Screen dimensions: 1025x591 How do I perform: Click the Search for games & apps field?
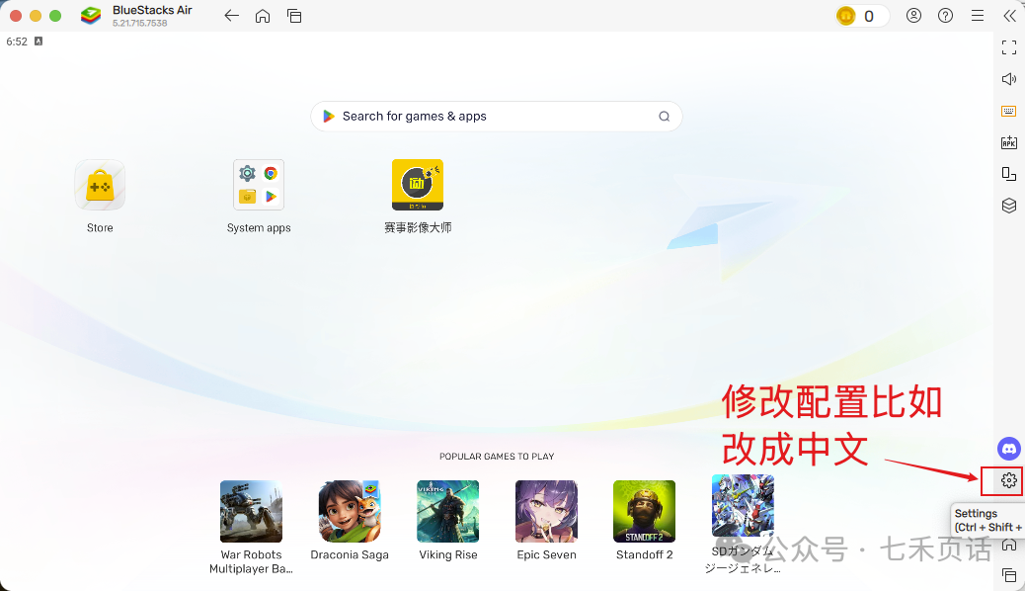[496, 116]
